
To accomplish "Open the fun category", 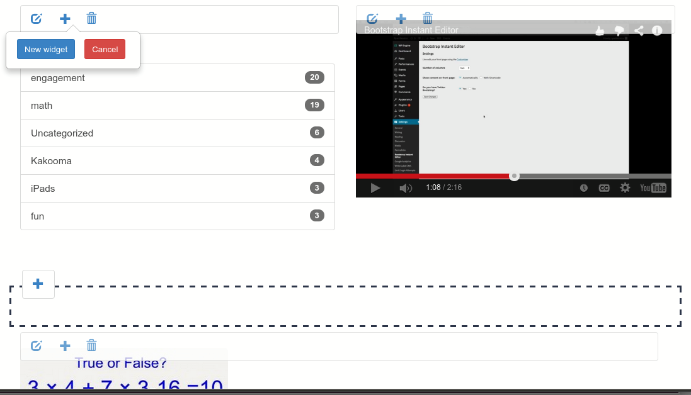I will click(178, 216).
